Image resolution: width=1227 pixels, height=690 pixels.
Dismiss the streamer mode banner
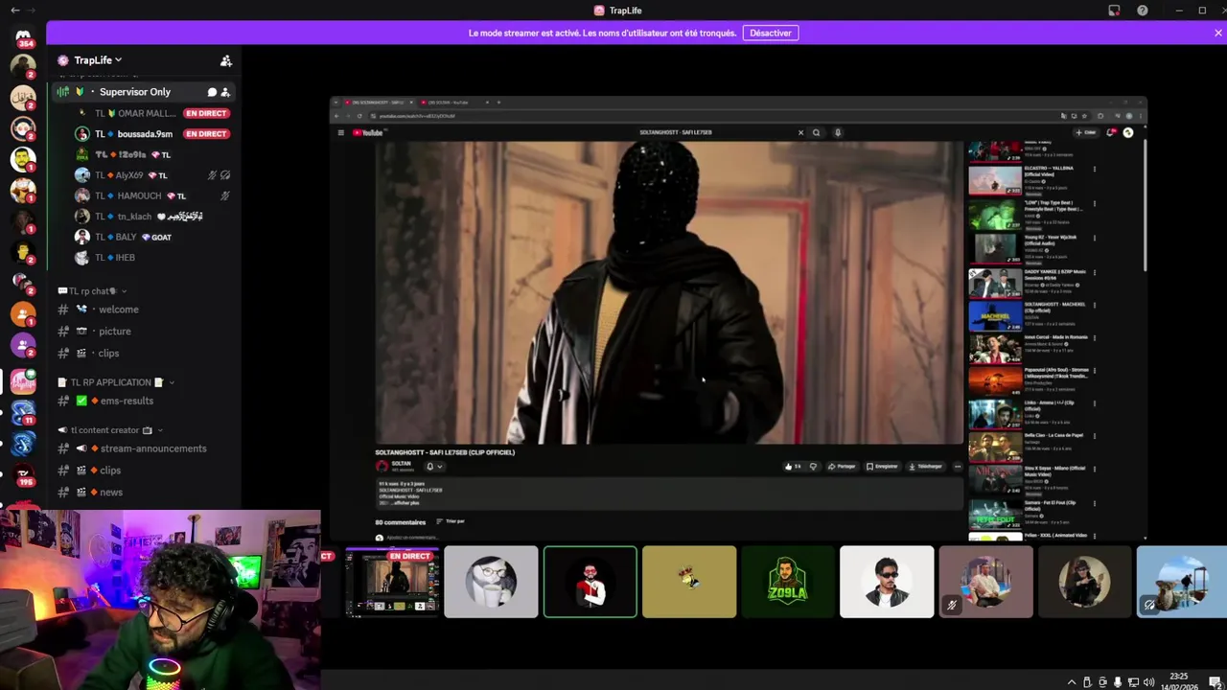click(1218, 33)
